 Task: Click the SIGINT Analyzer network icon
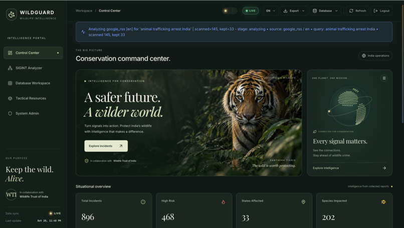point(10,68)
